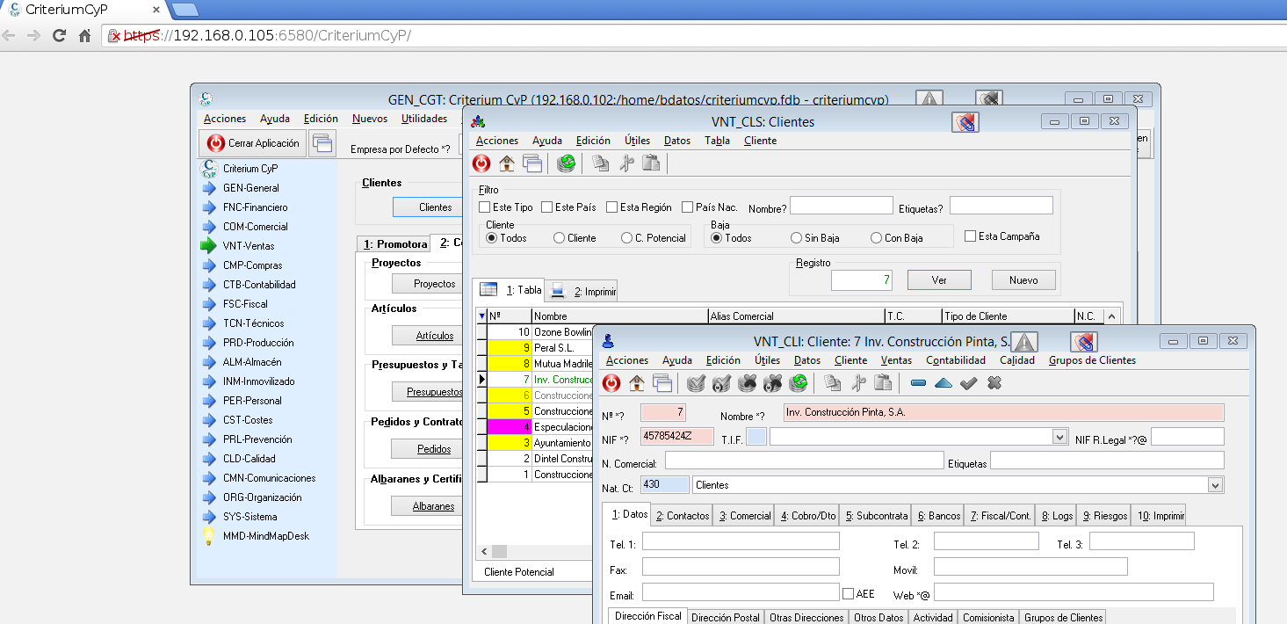Enable the Este País filter checkbox
1287x624 pixels.
click(547, 207)
